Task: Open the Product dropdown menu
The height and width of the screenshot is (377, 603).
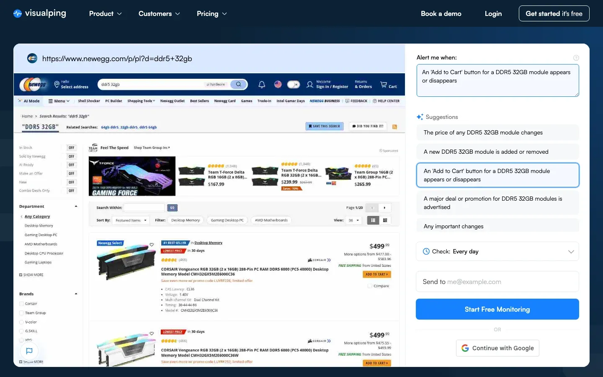Action: tap(106, 13)
